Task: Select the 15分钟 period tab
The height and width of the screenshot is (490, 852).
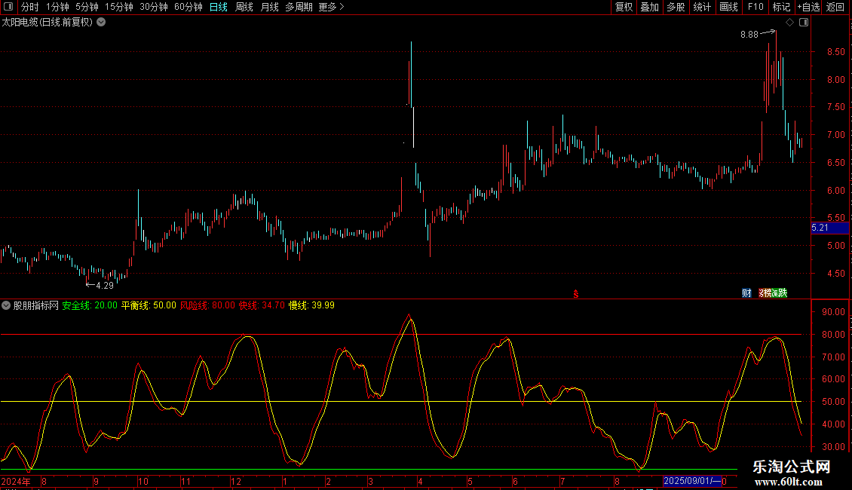Action: tap(119, 7)
